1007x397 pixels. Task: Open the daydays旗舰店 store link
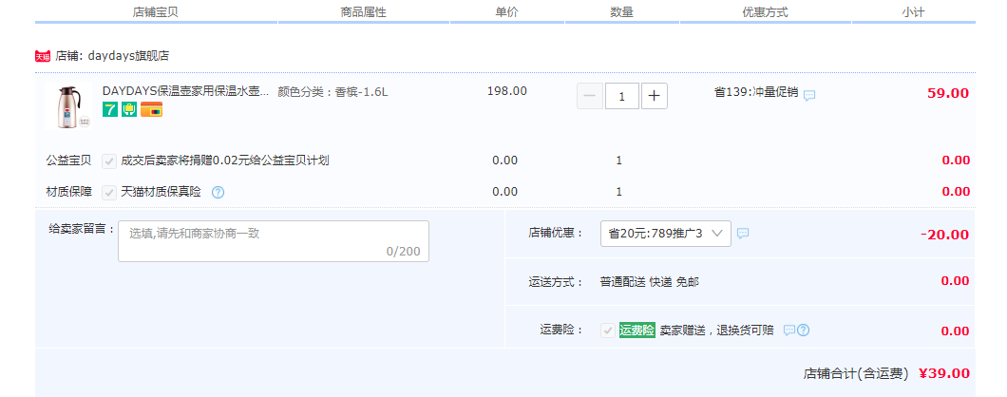click(x=128, y=56)
